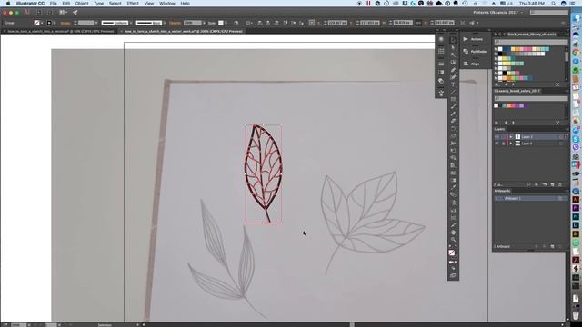The width and height of the screenshot is (582, 327).
Task: Open the Swatches grid panel icon
Action: (x=441, y=51)
